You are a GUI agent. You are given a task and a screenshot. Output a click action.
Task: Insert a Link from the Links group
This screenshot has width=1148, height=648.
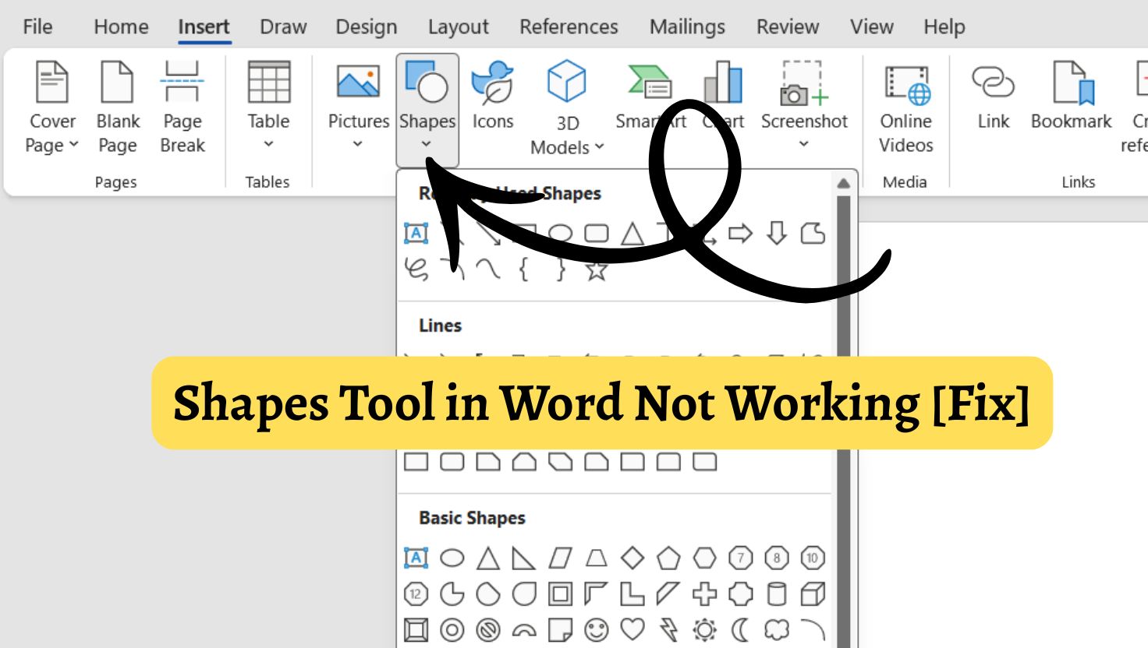coord(993,93)
